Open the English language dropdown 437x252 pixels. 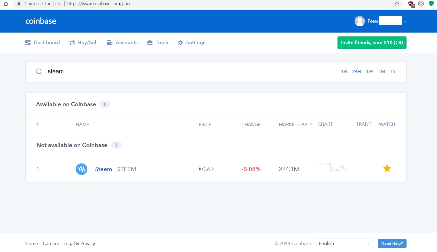(344, 243)
